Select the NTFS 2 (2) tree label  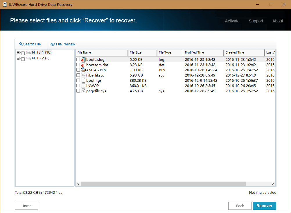point(40,58)
